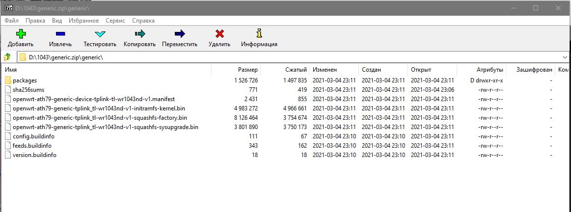This screenshot has width=571, height=212.
Task: Select the initramfs-kernel.bin file name
Action: (99, 108)
